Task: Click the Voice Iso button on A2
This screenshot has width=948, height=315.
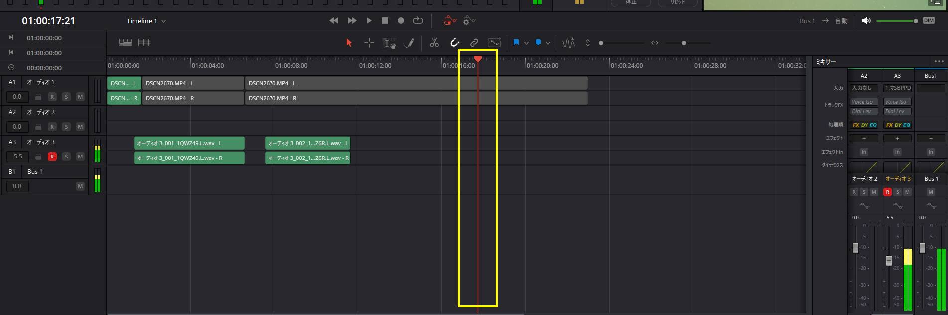Action: click(x=863, y=102)
